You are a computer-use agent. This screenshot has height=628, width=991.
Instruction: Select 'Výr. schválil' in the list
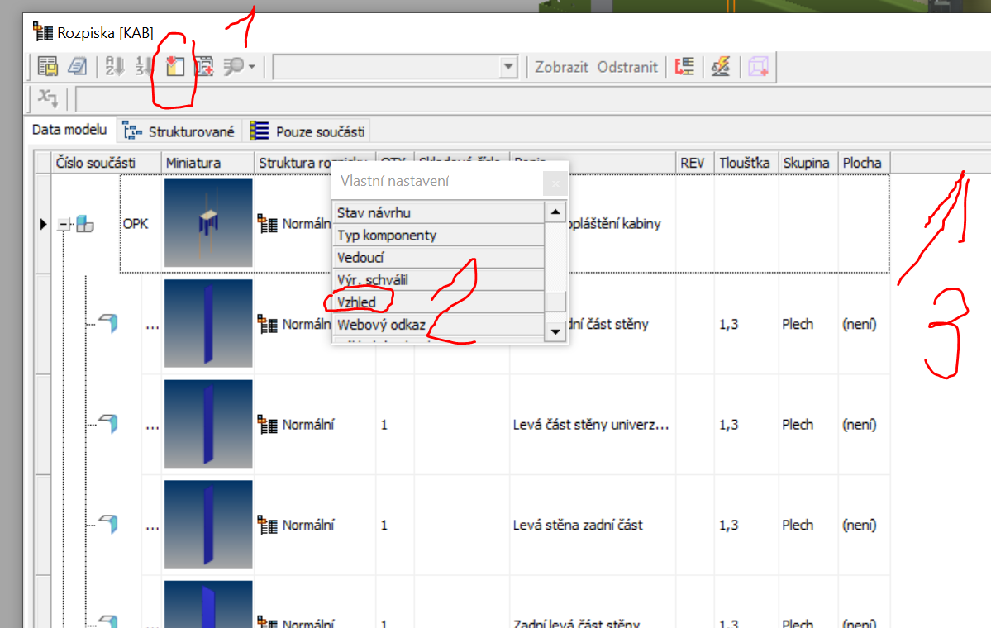(x=438, y=280)
